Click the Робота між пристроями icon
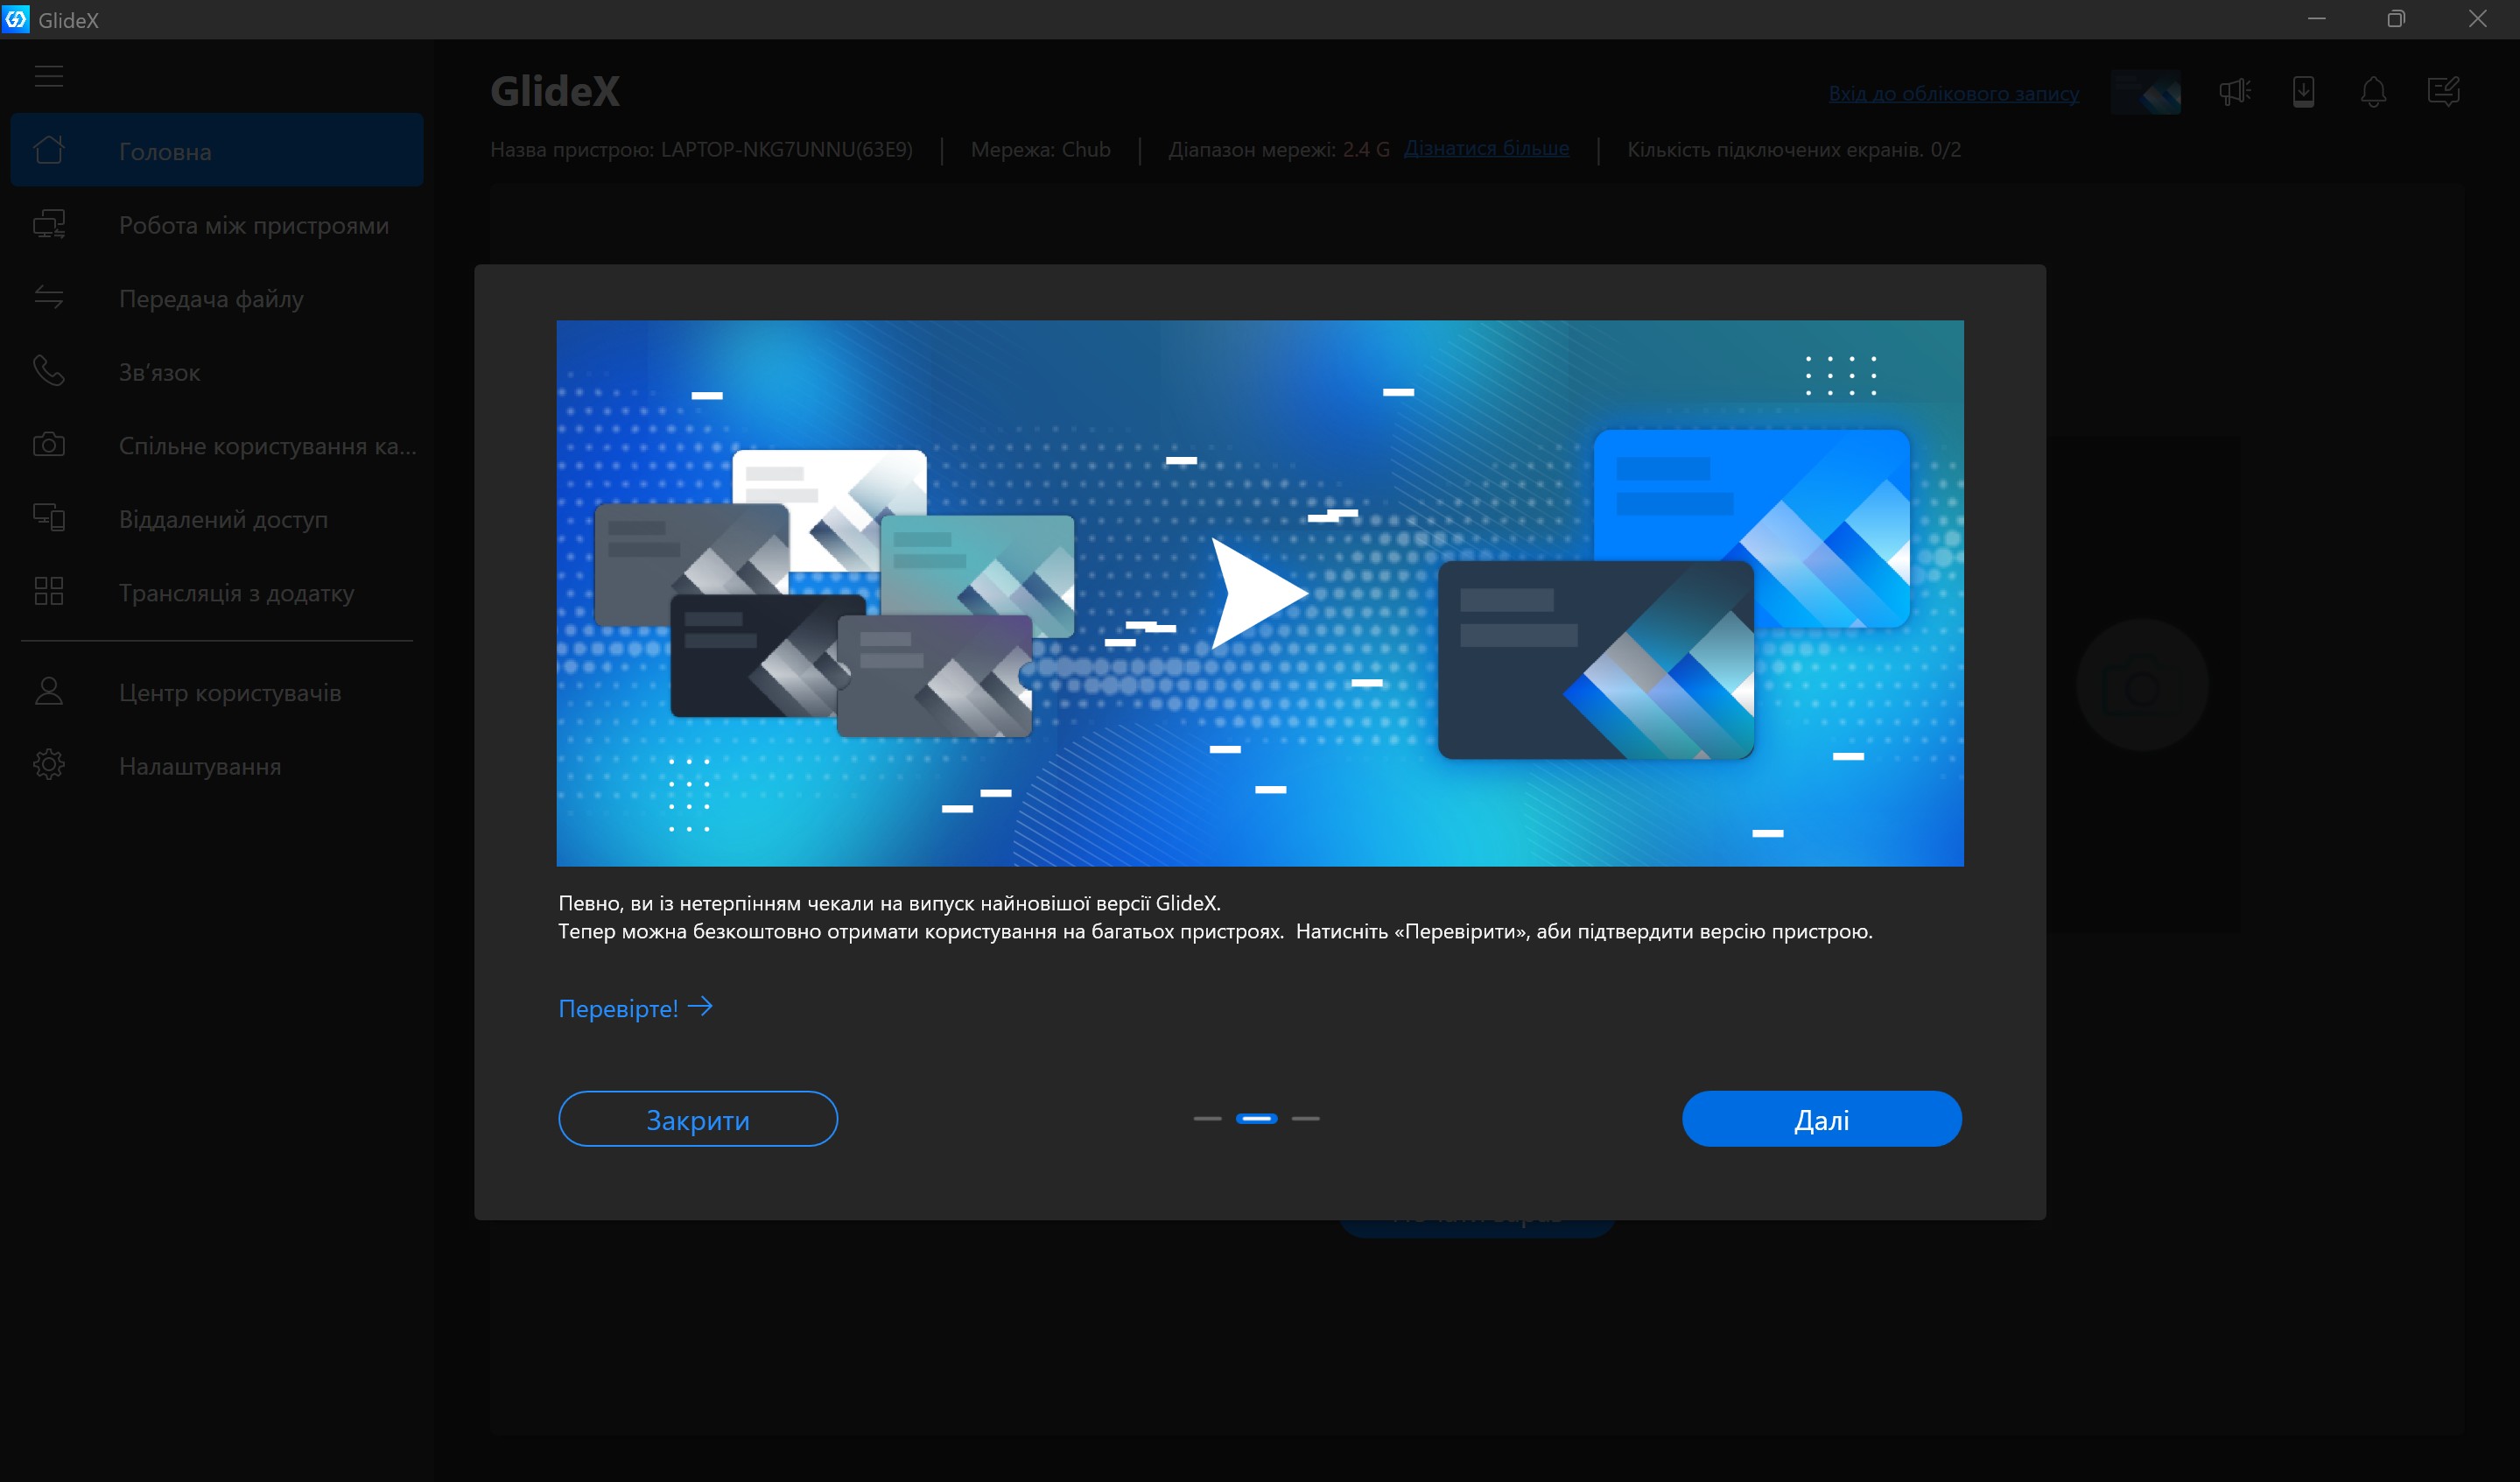Viewport: 2520px width, 1482px height. click(48, 224)
